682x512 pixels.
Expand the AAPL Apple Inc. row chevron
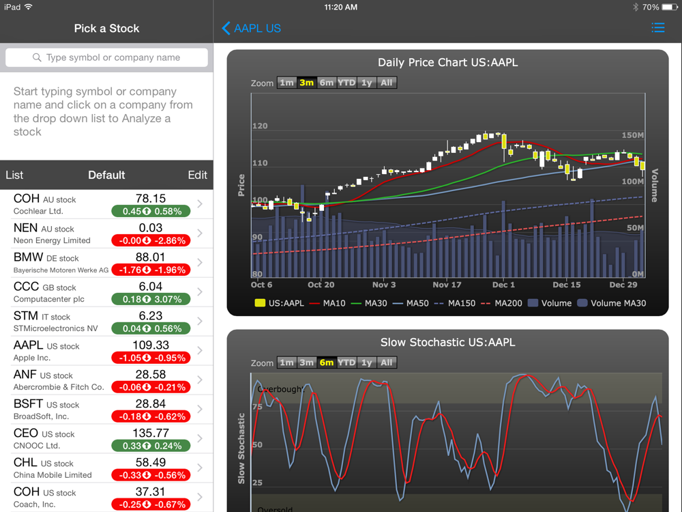click(200, 350)
